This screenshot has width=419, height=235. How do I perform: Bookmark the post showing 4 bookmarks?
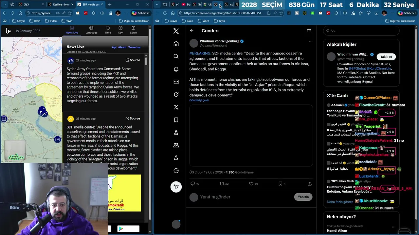[x=282, y=184]
